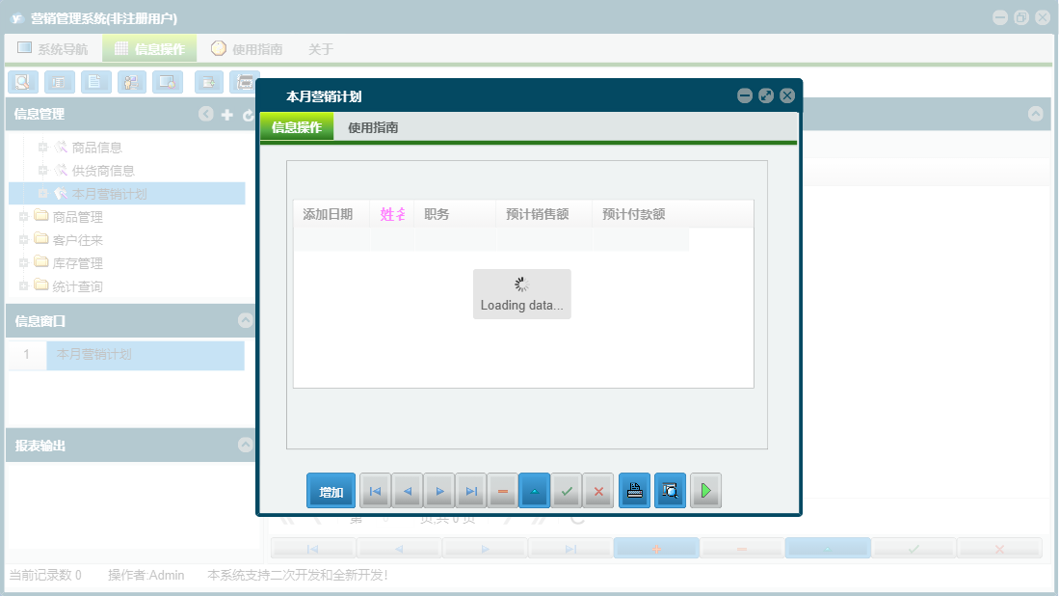Click first-record button in background bottom navigator
Screen dimensions: 1059x596
313,549
